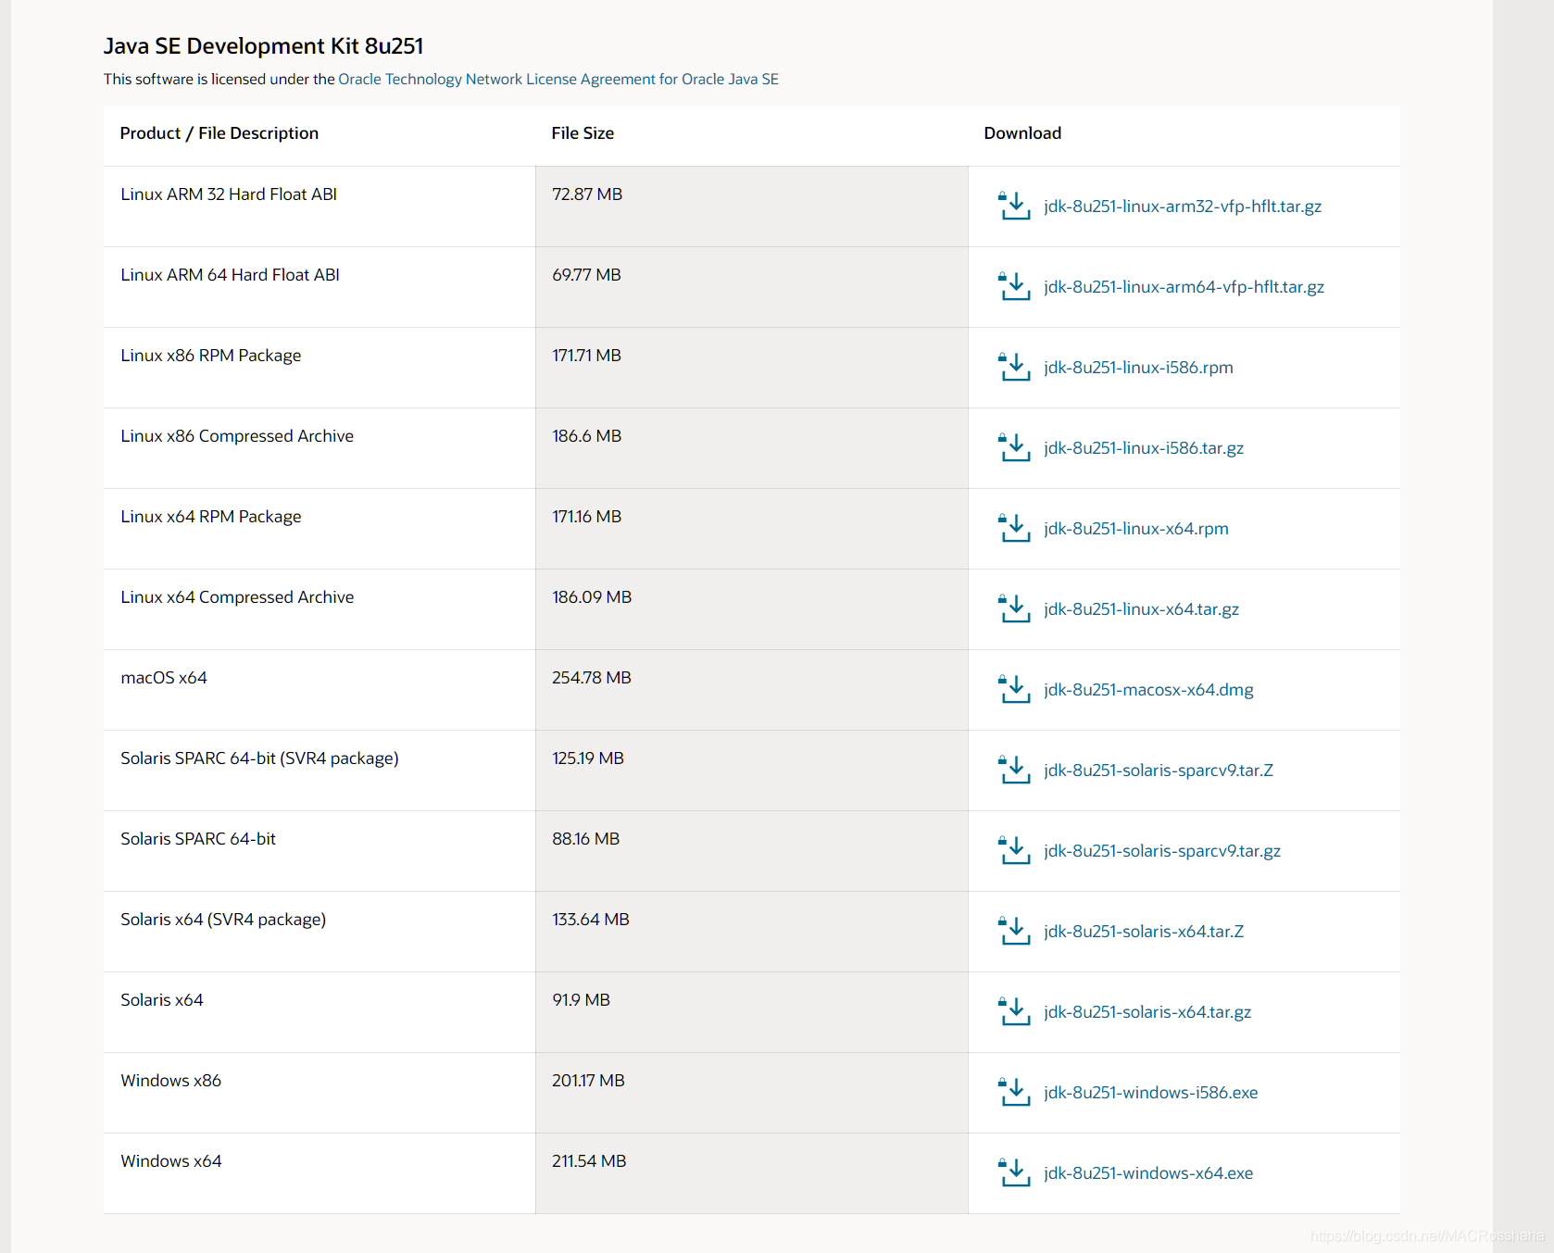Click the Download column header

1022,133
